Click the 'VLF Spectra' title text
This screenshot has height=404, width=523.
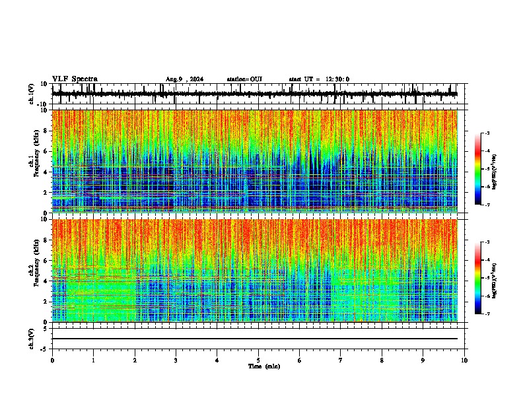point(75,79)
